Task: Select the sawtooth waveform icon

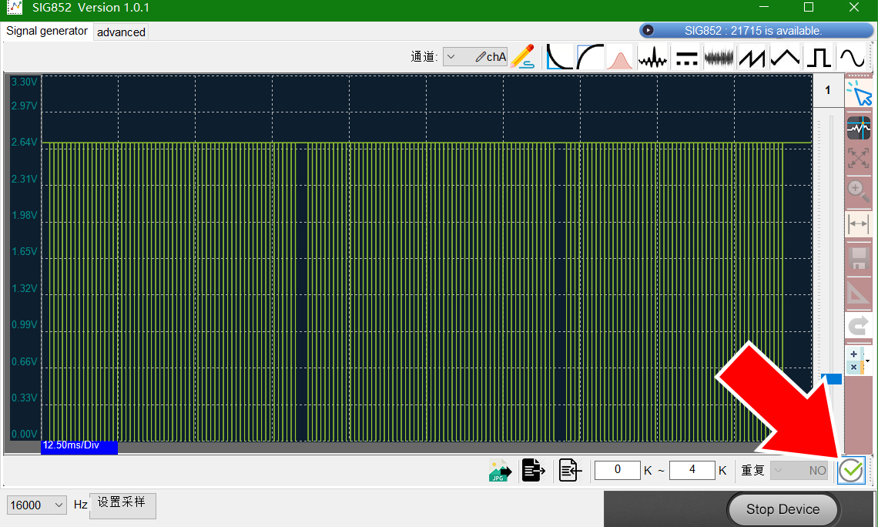Action: point(752,57)
